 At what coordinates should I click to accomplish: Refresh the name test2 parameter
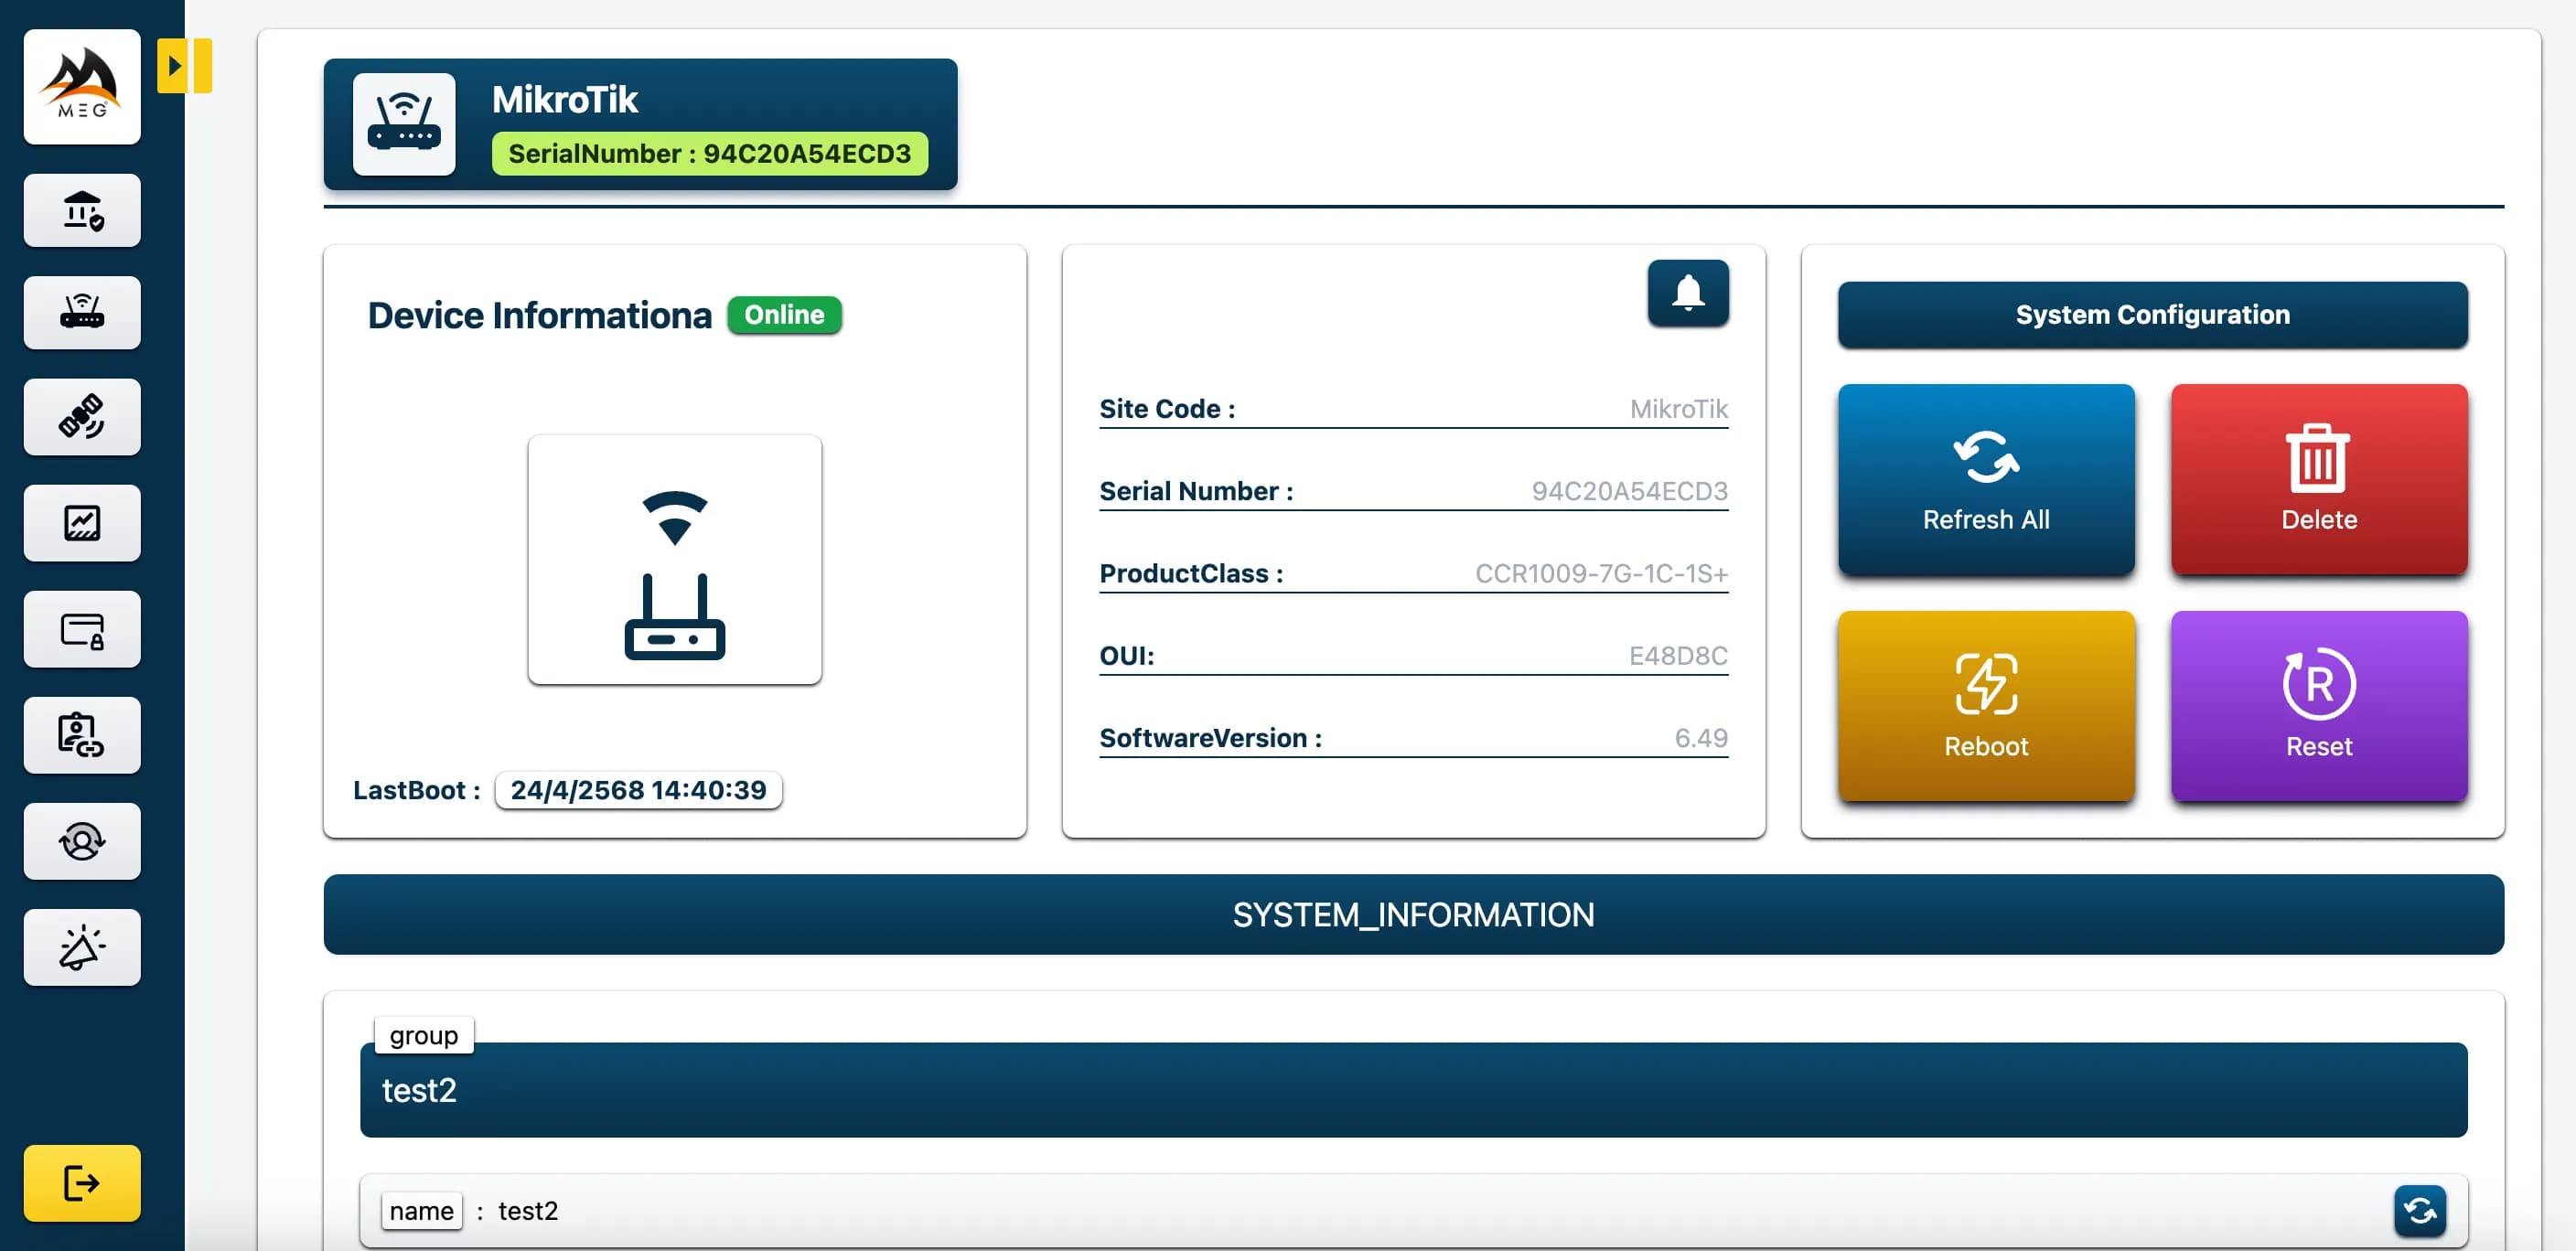pyautogui.click(x=2418, y=1211)
